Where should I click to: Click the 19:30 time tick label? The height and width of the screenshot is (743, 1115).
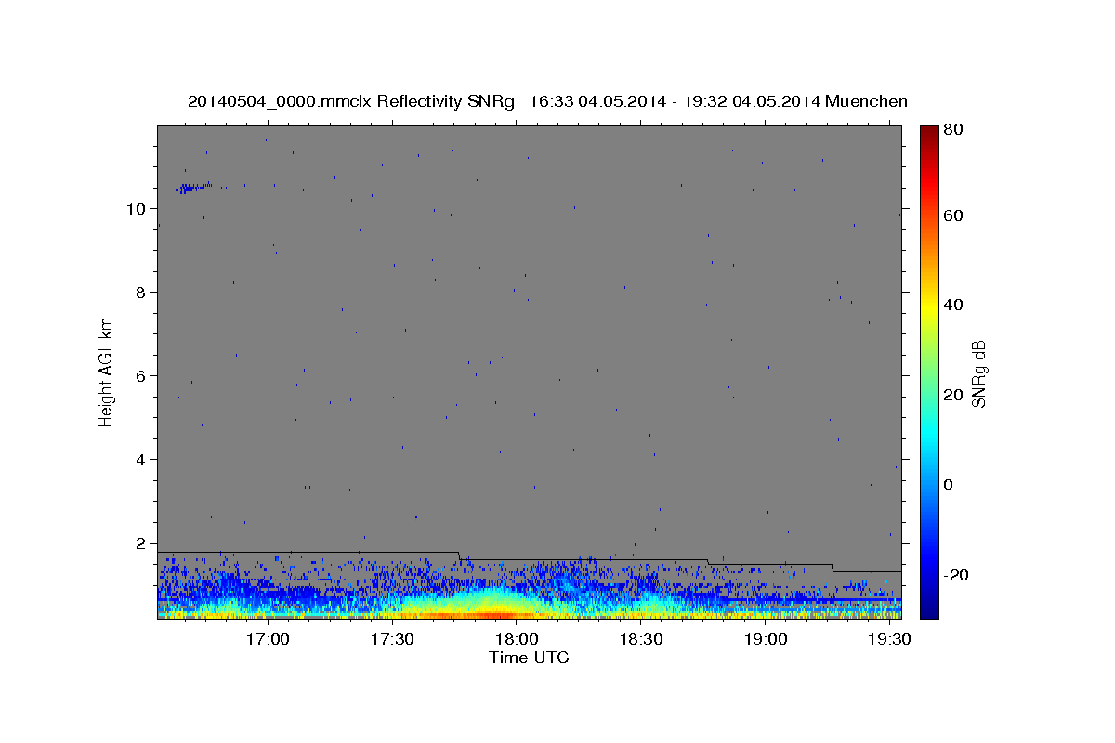[x=888, y=640]
